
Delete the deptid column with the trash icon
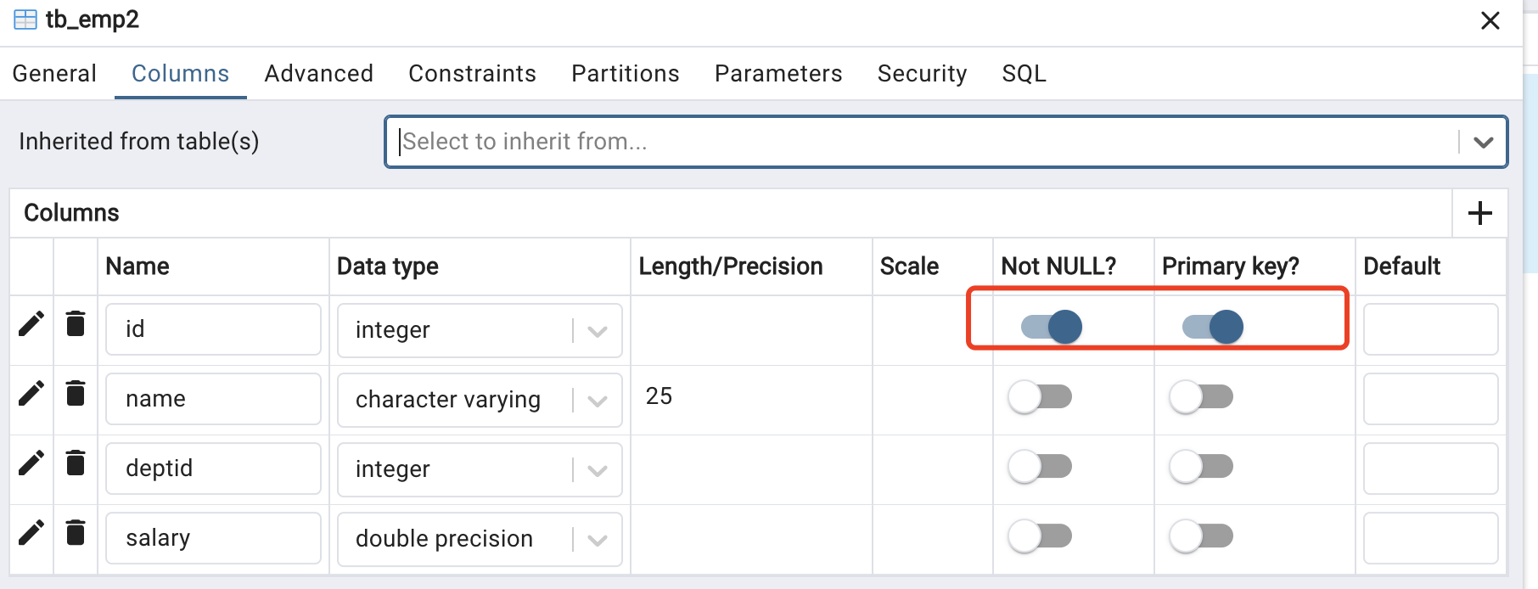pyautogui.click(x=76, y=463)
